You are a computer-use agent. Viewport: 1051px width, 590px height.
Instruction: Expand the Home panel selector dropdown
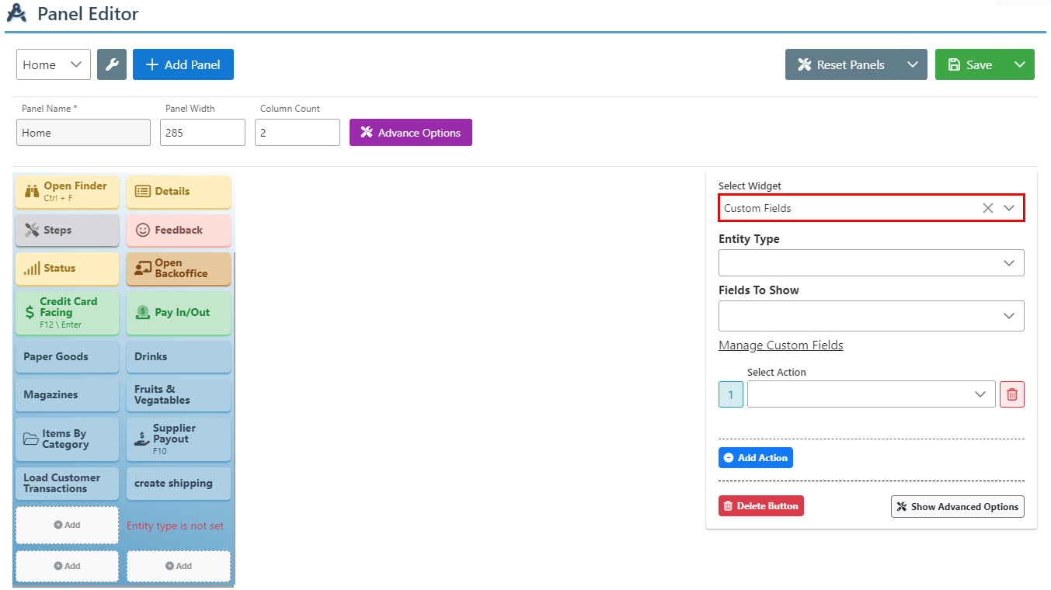(53, 64)
